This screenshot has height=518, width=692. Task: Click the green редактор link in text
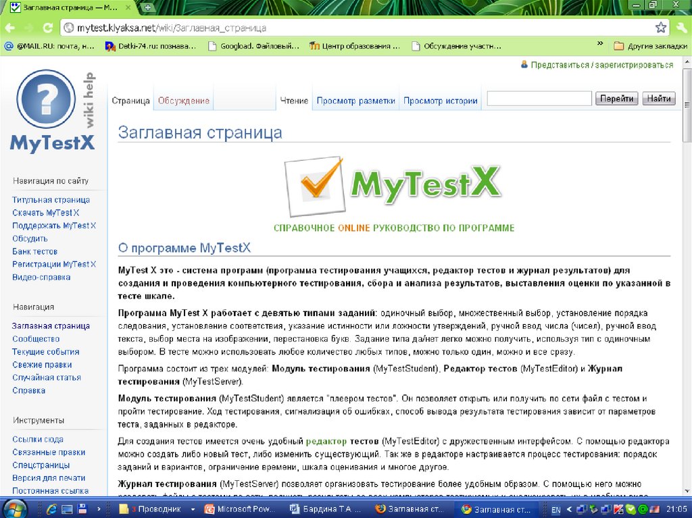tap(326, 441)
